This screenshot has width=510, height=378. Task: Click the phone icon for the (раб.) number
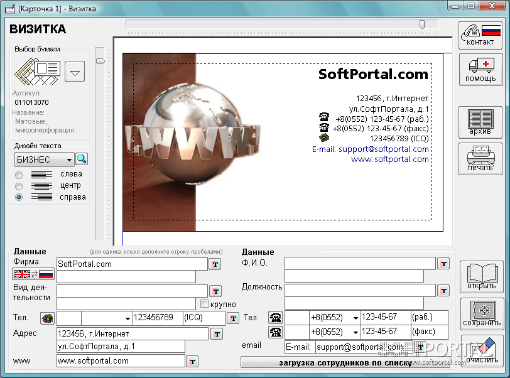tap(276, 318)
